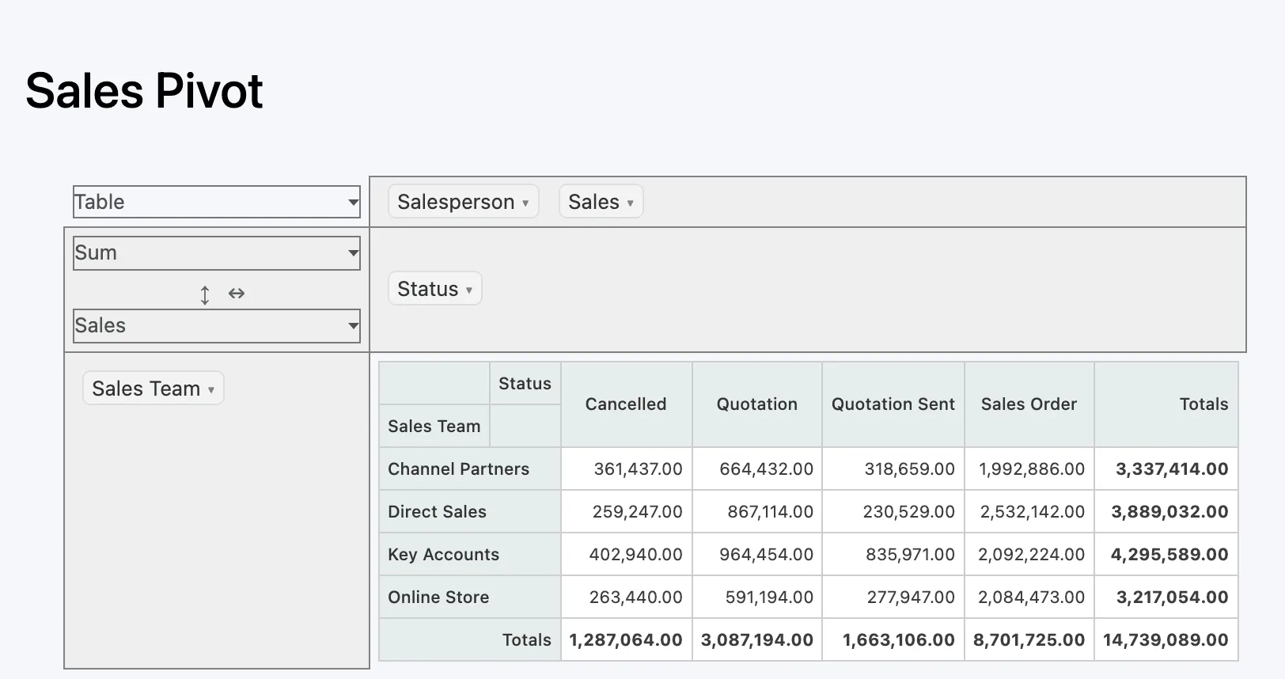Click Channel Partners sales order value 1,992,886.00
Image resolution: width=1285 pixels, height=679 pixels.
(1029, 468)
